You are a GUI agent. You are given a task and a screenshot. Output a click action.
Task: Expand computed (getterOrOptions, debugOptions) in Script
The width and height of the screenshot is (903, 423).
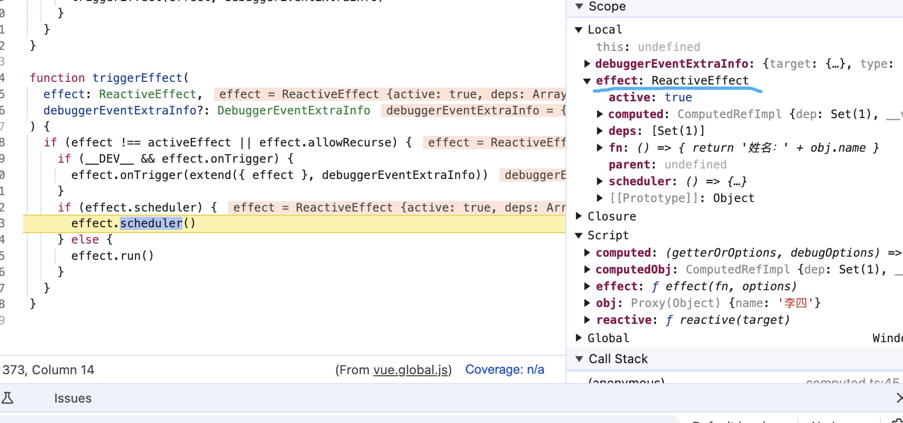(588, 253)
